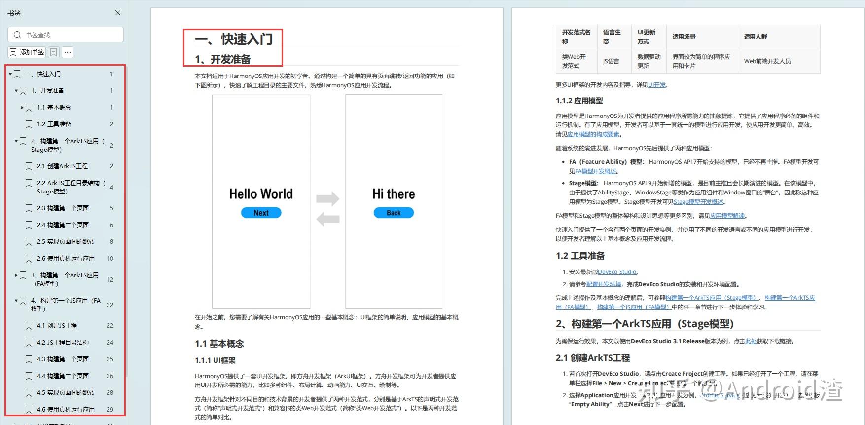Screen dimensions: 865x425
Task: Click bookmark icon of 2.5 实现页面间的跳转
Action: point(29,241)
